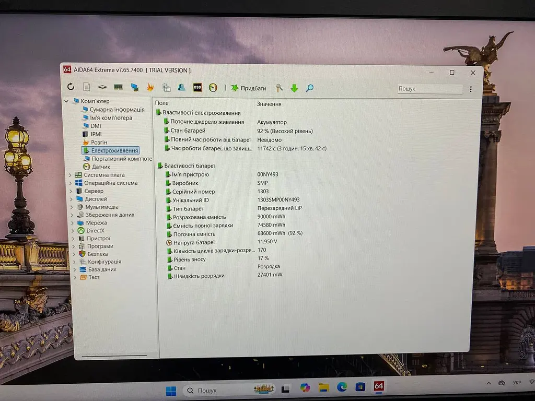This screenshot has width=535, height=401.
Task: Open Microsoft Edge from the taskbar
Action: [x=342, y=387]
